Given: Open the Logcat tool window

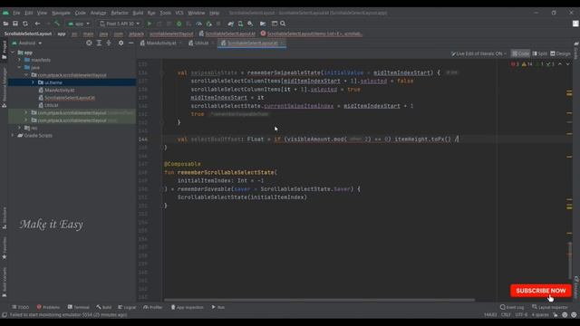Looking at the screenshot, I should click(x=127, y=307).
